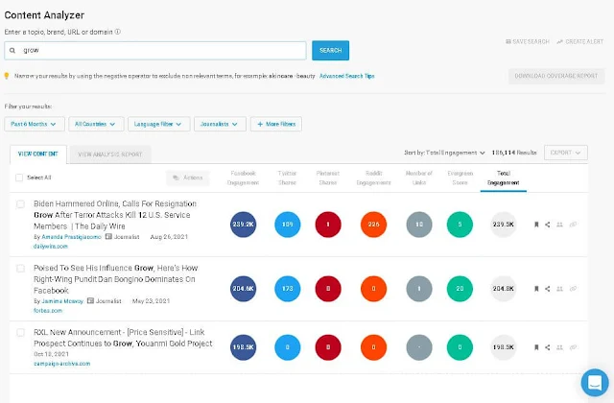Click Download Coverage Report button

coord(556,76)
